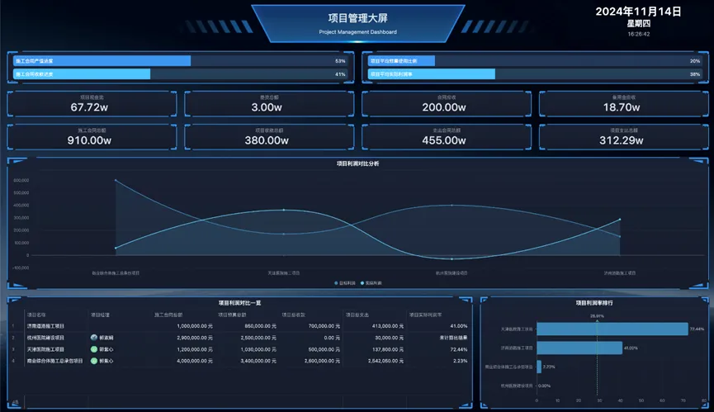The width and height of the screenshot is (714, 412).
Task: Click the 项目利润率排行 panel title
Action: click(593, 303)
